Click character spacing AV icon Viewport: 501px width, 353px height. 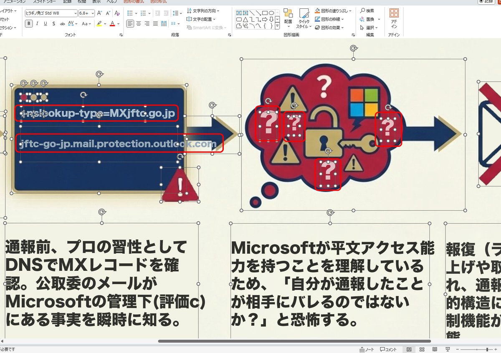tap(70, 23)
